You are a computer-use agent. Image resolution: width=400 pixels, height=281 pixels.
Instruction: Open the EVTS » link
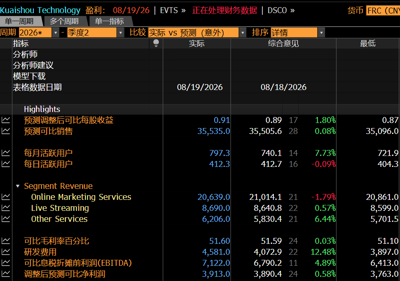click(x=173, y=11)
